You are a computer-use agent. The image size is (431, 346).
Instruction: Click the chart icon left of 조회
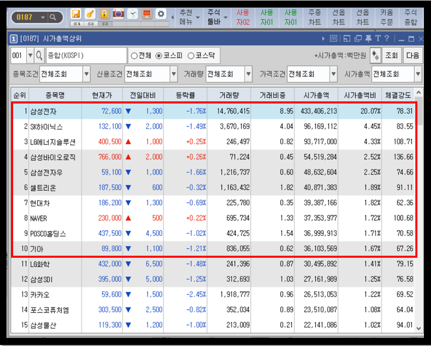pos(375,55)
